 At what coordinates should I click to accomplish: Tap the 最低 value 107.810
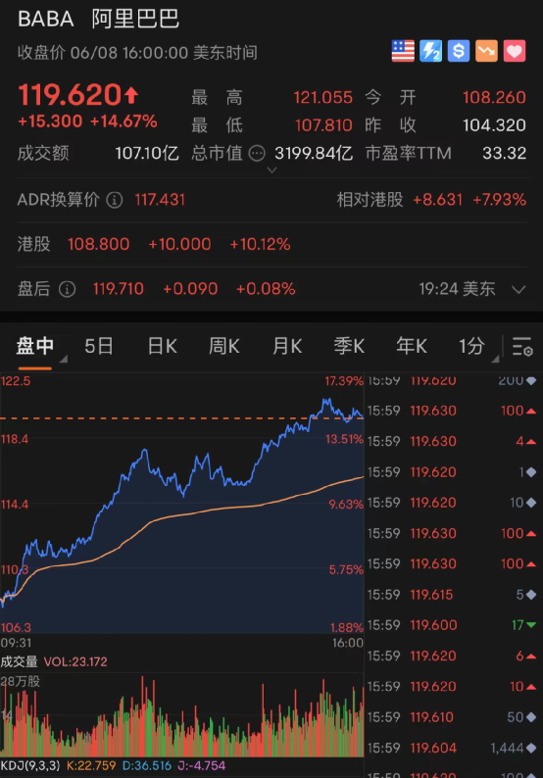pos(323,125)
